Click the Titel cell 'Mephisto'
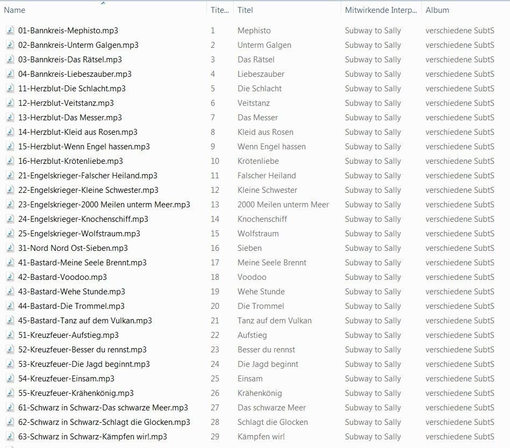Screen dimensions: 510x448 pyautogui.click(x=254, y=31)
